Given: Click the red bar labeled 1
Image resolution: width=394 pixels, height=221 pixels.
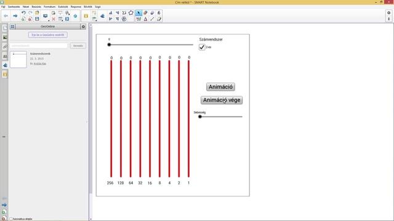Looking at the screenshot, I should (x=189, y=118).
